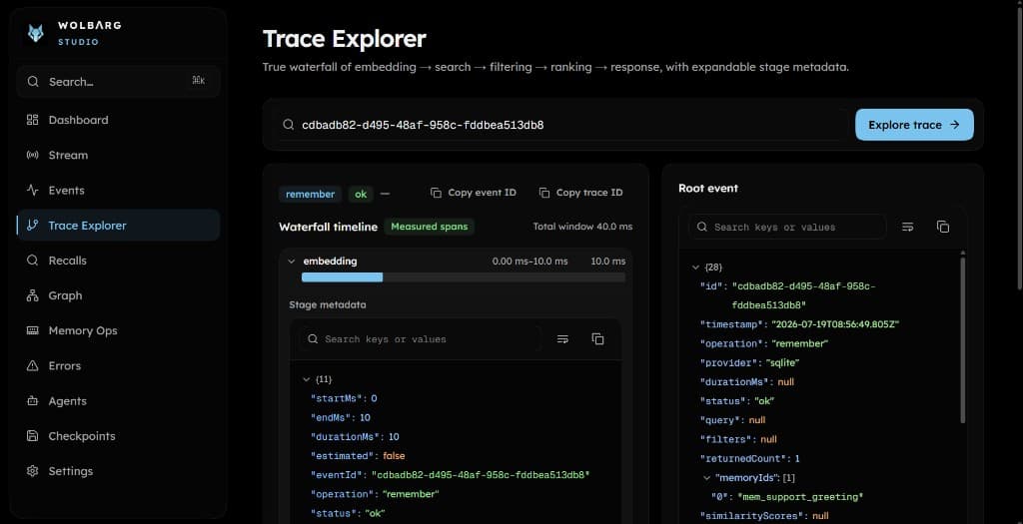Click the "timestamp" value 2026-07-19T08:56:49.805Z

pyautogui.click(x=835, y=324)
